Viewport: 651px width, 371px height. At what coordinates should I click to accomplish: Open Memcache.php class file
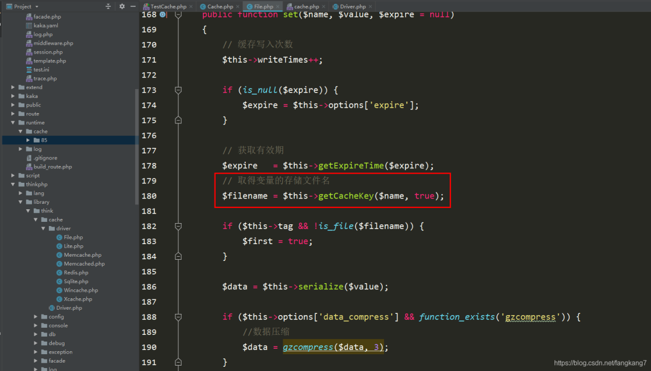pos(79,255)
